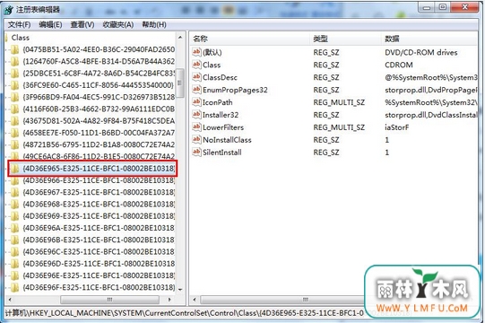
Task: Click string icon beside Installer32 value
Action: pos(196,114)
